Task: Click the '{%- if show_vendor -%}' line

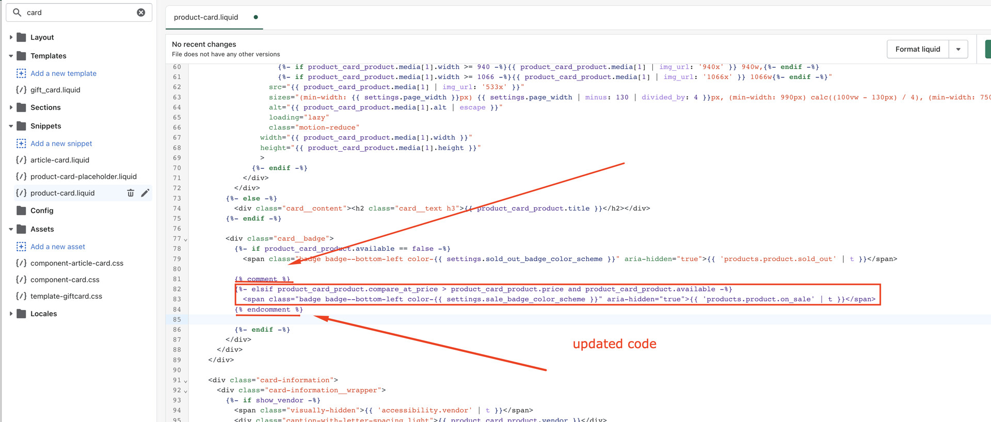Action: 273,400
